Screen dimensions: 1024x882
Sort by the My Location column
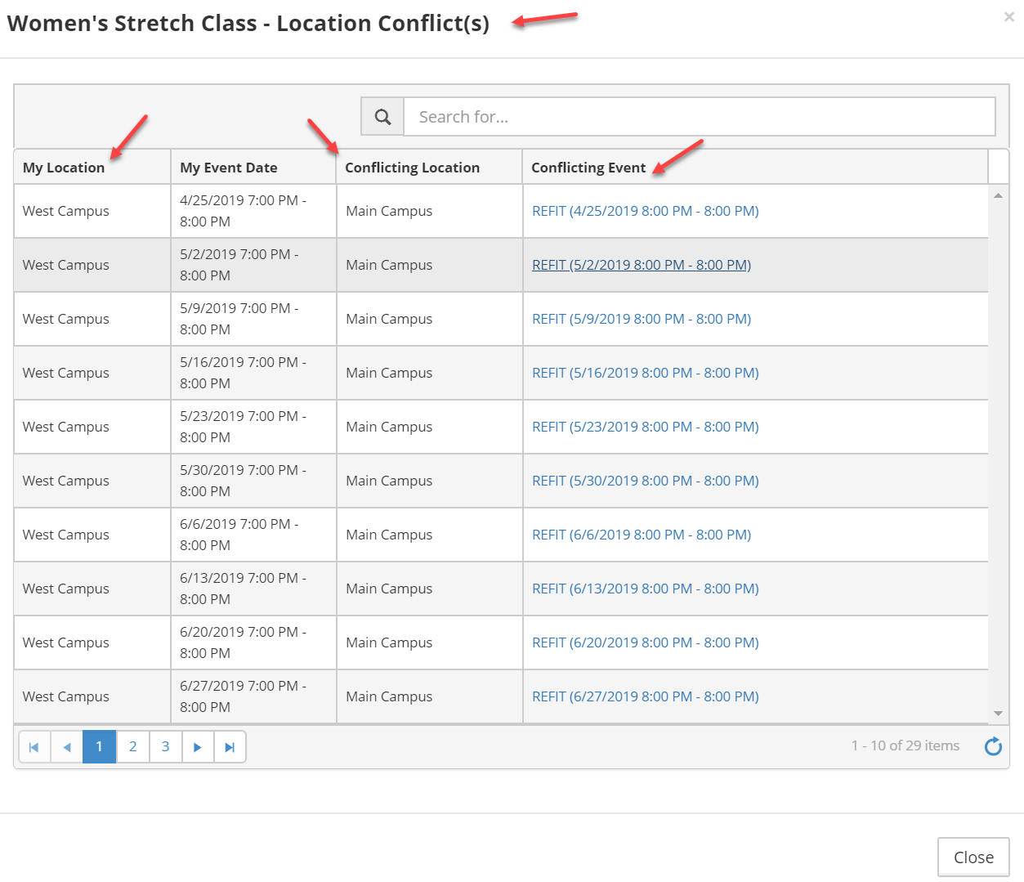[x=63, y=167]
